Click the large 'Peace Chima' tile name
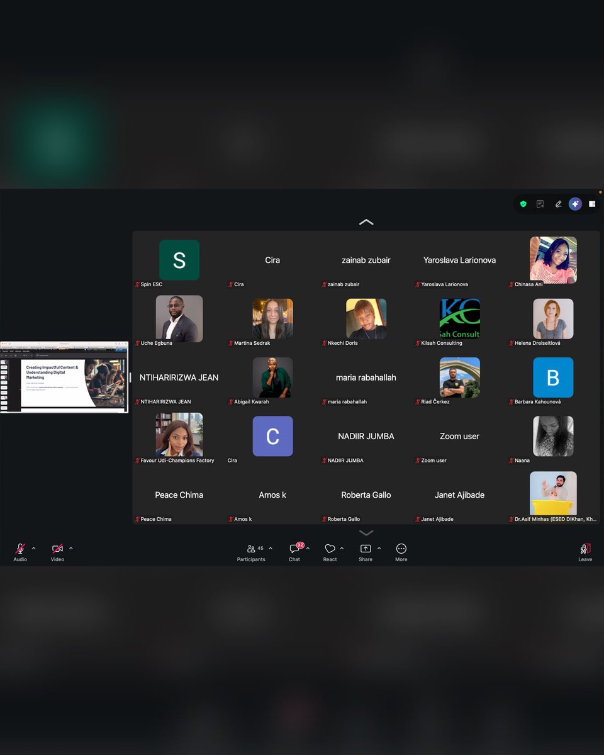Screen dimensions: 604x755 click(179, 495)
